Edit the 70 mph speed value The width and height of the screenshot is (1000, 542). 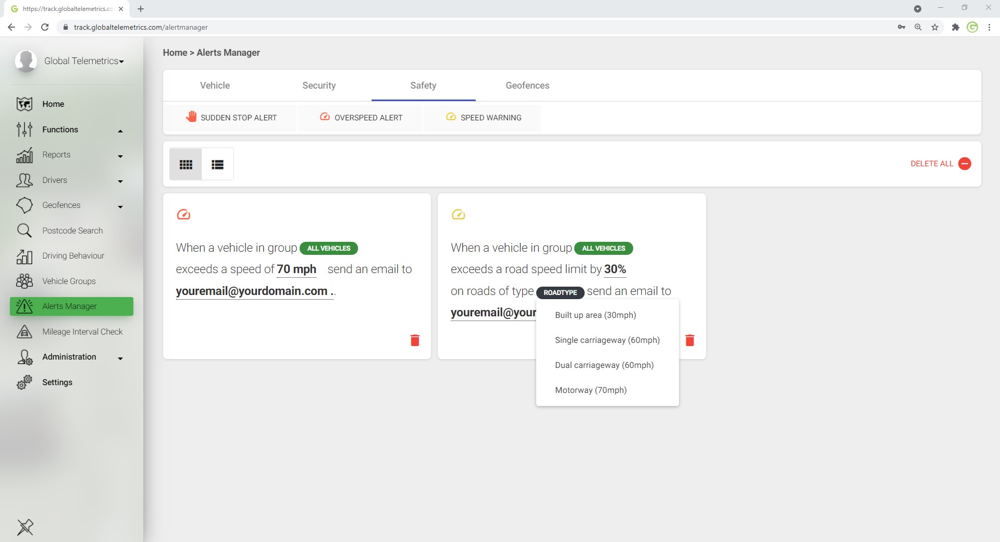tap(296, 269)
